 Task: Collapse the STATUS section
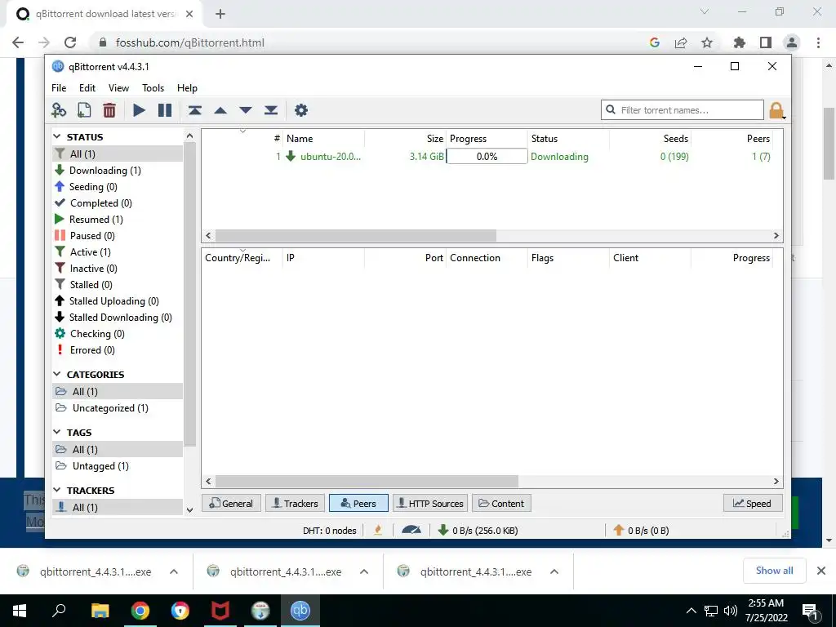(57, 137)
